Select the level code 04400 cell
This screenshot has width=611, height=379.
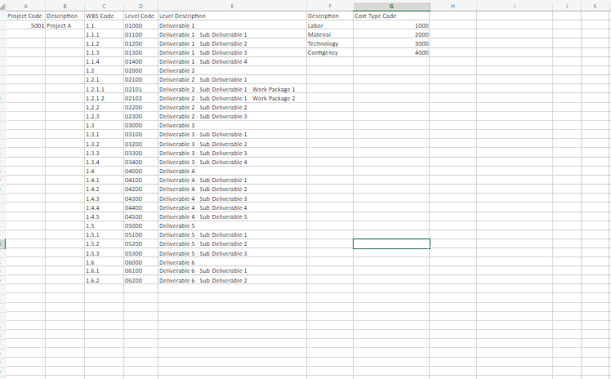140,207
